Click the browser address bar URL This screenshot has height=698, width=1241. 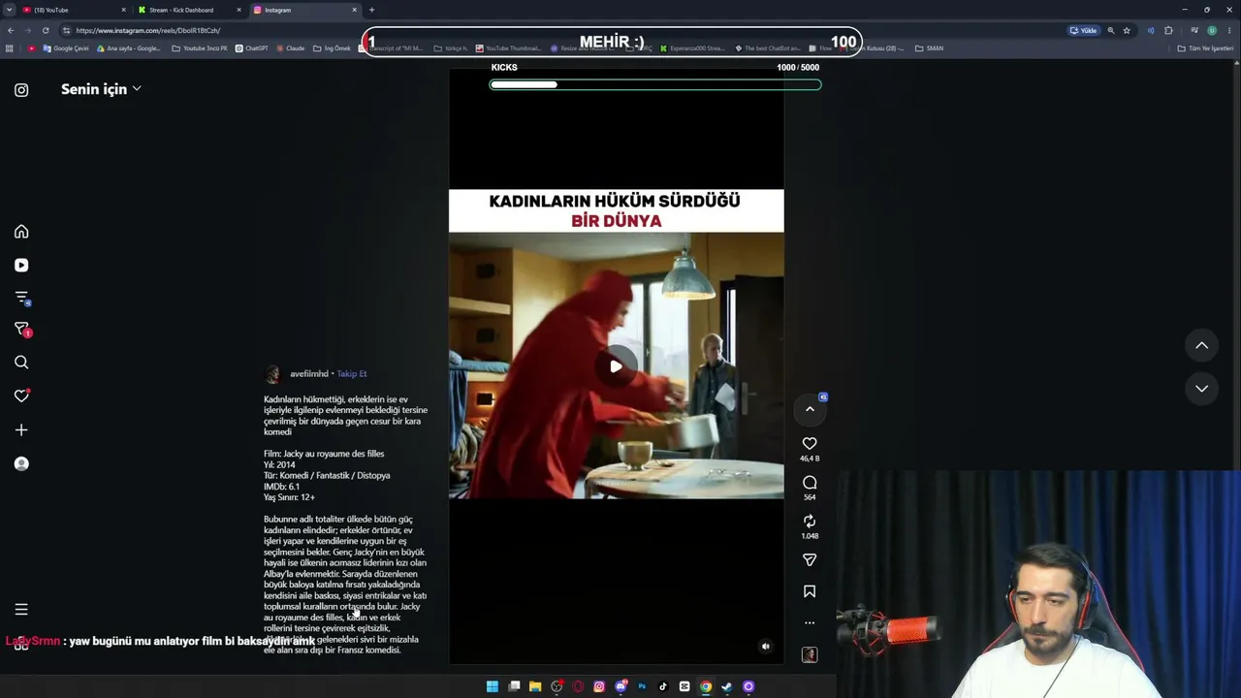click(x=147, y=30)
